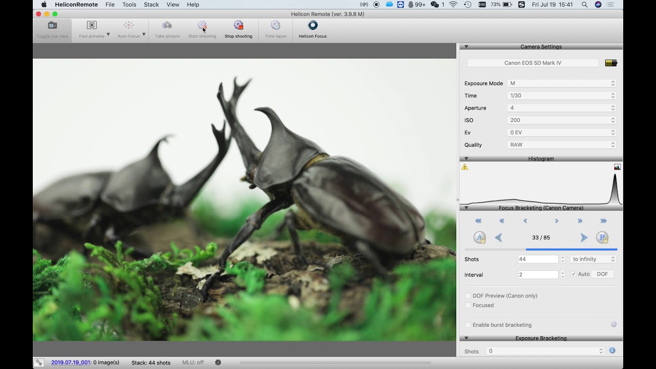The image size is (656, 369).
Task: Click the DOF button
Action: tap(603, 274)
